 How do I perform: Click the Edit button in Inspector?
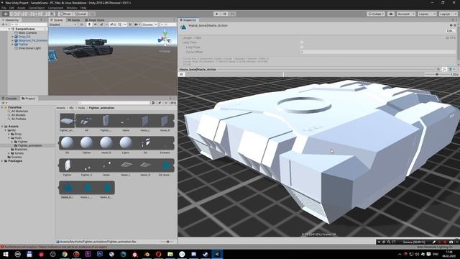(451, 31)
